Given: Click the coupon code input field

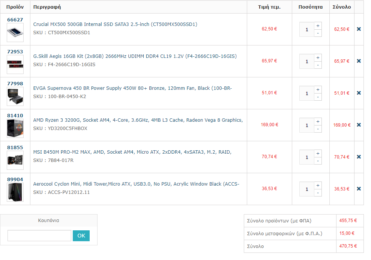Looking at the screenshot, I should [x=39, y=236].
